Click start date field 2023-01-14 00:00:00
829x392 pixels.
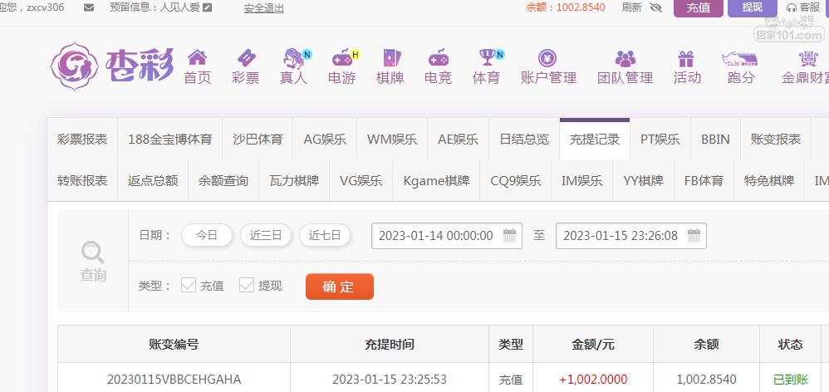pos(447,236)
